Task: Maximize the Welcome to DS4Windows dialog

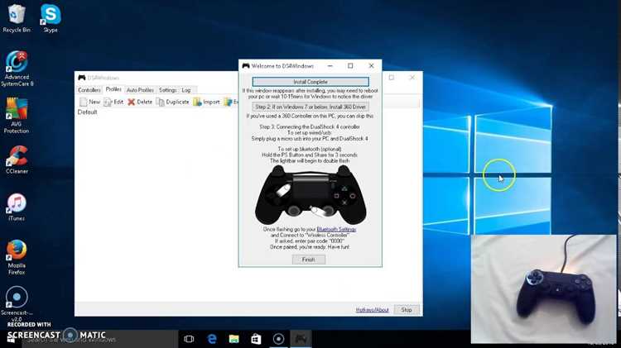Action: pyautogui.click(x=350, y=66)
